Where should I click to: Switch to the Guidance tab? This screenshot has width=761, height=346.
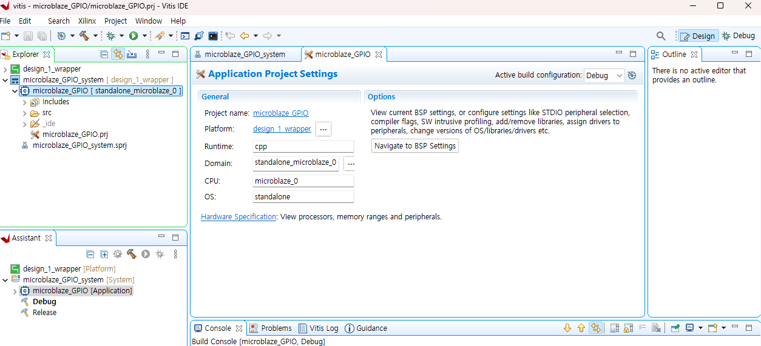click(366, 328)
